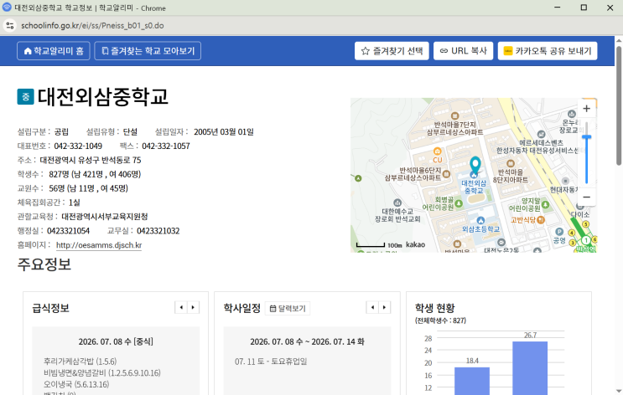Click the 중 school-level badge icon
The width and height of the screenshot is (623, 395).
click(x=25, y=97)
